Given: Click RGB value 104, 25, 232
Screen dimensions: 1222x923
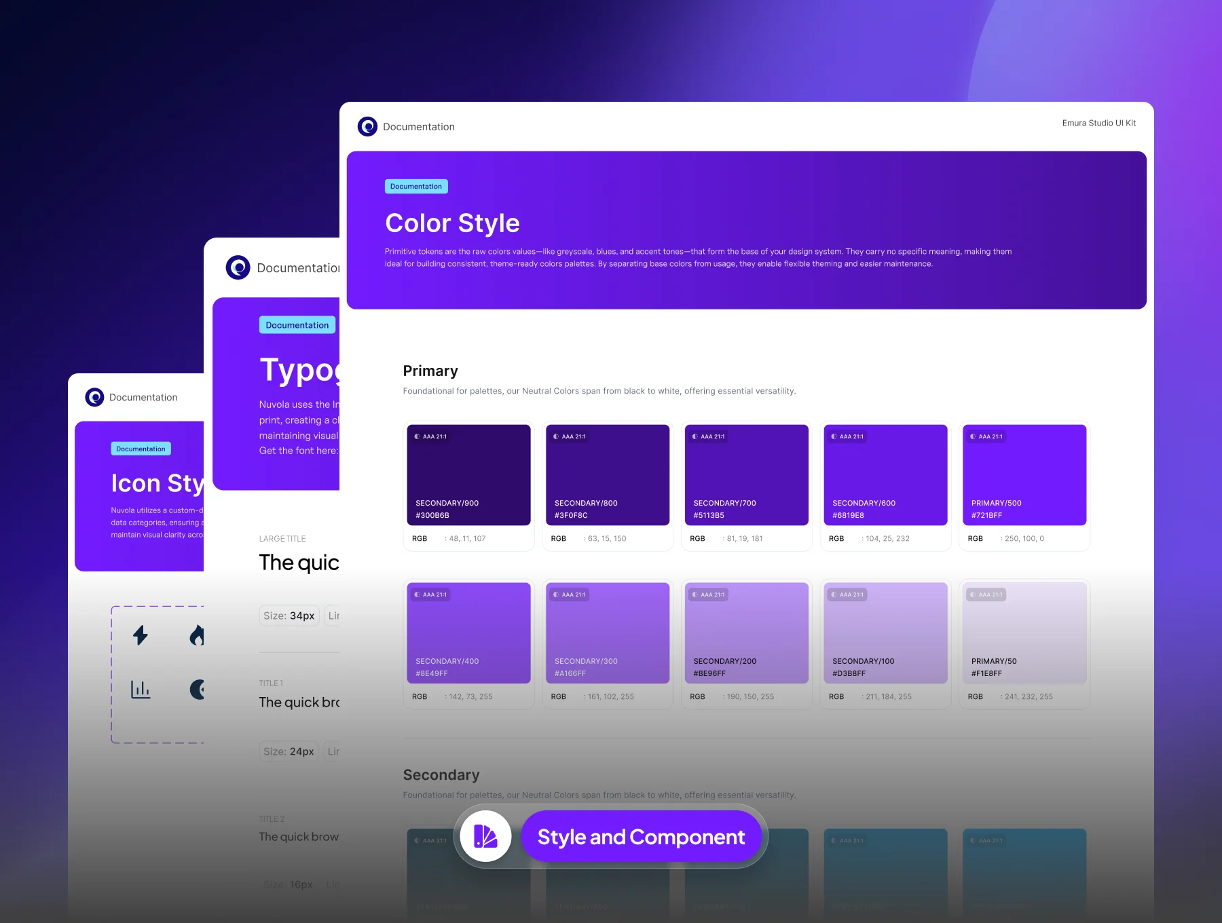Looking at the screenshot, I should pyautogui.click(x=887, y=539).
